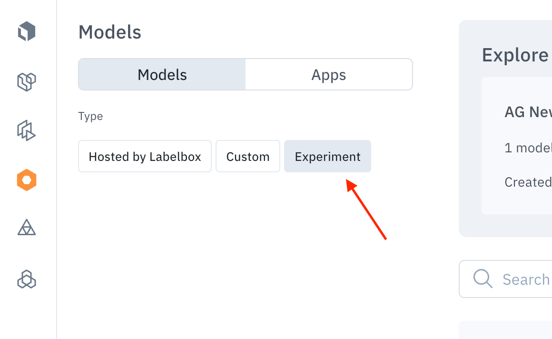Screen dimensions: 552x339
Task: Open the AG News model card
Action: pyautogui.click(x=517, y=146)
